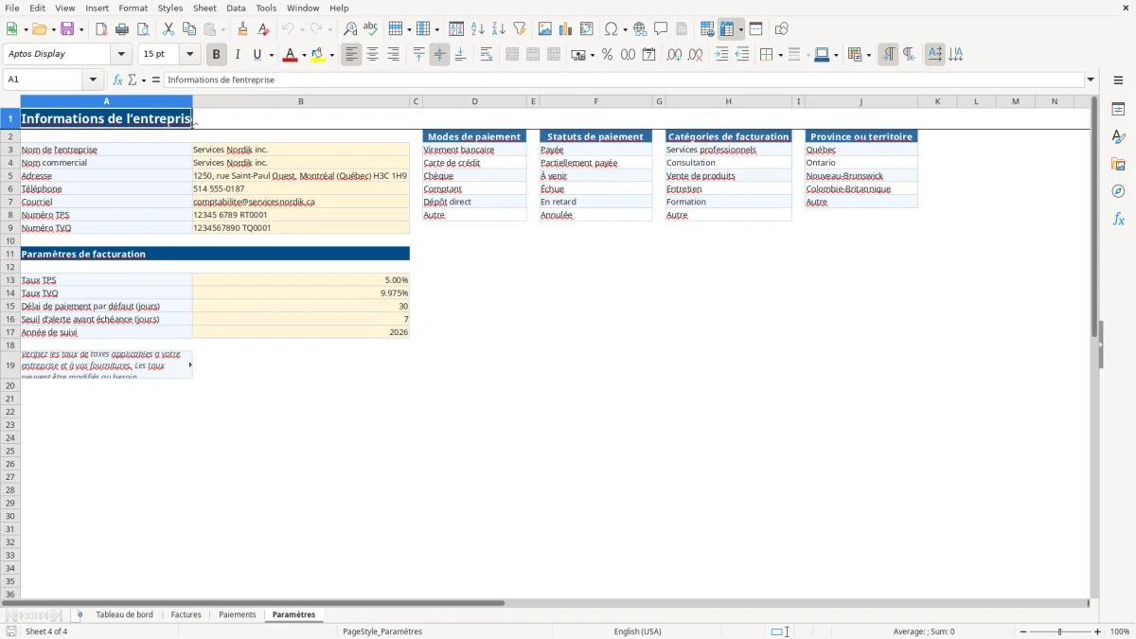This screenshot has height=639, width=1136.
Task: Set Center Horizontally alignment
Action: tap(373, 55)
